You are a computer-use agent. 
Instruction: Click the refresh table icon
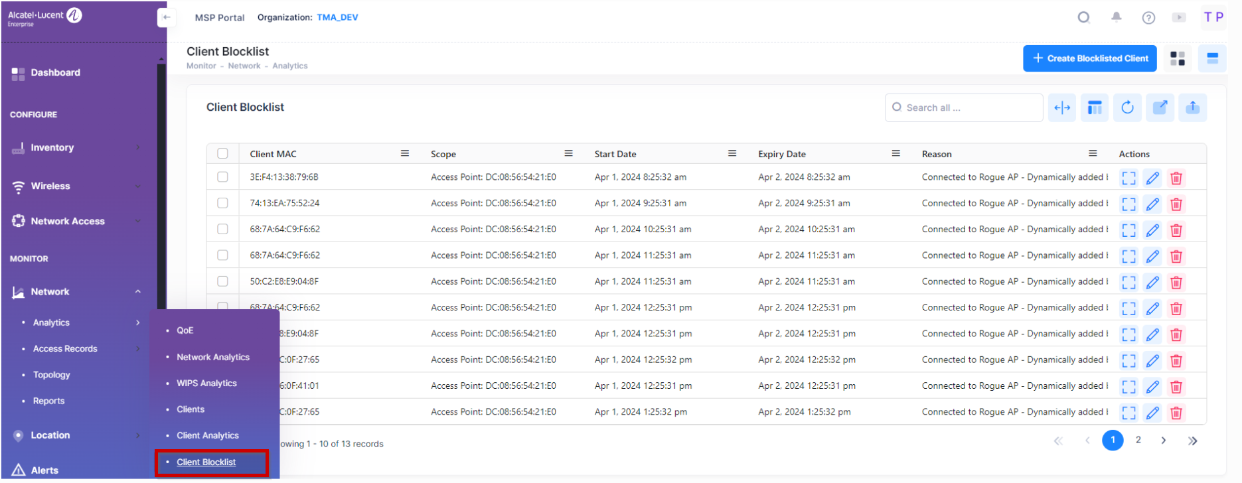(1127, 107)
